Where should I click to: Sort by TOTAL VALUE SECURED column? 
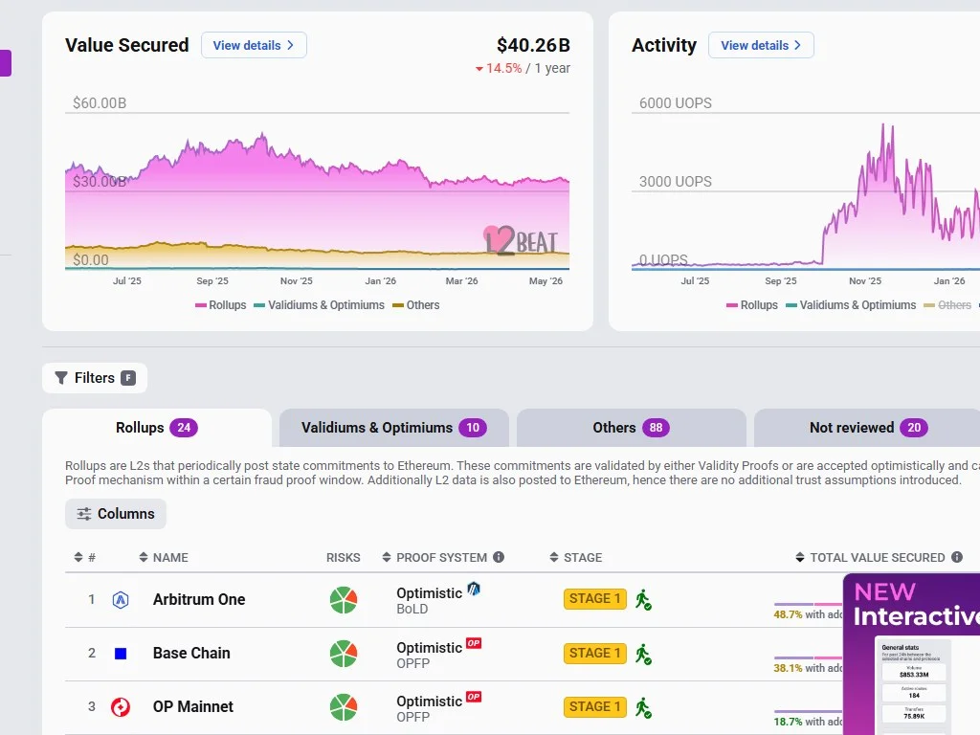tap(870, 558)
